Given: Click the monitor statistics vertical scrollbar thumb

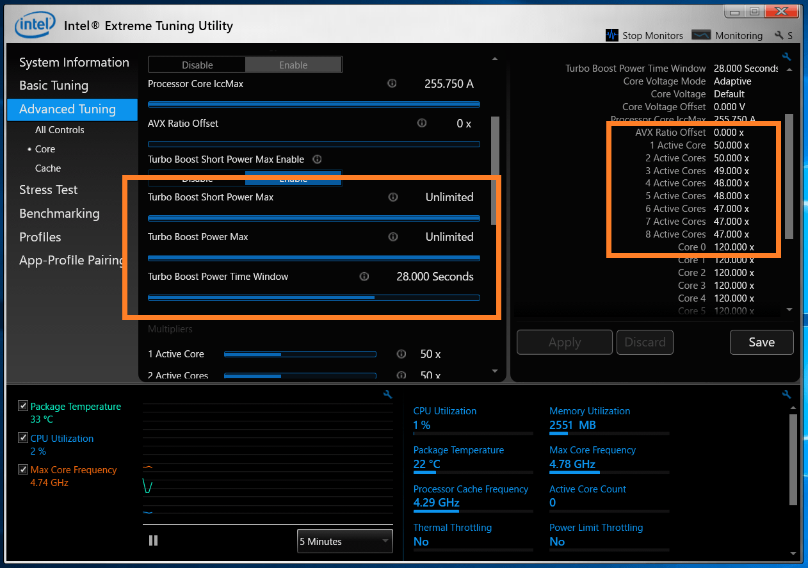Looking at the screenshot, I should [794, 460].
